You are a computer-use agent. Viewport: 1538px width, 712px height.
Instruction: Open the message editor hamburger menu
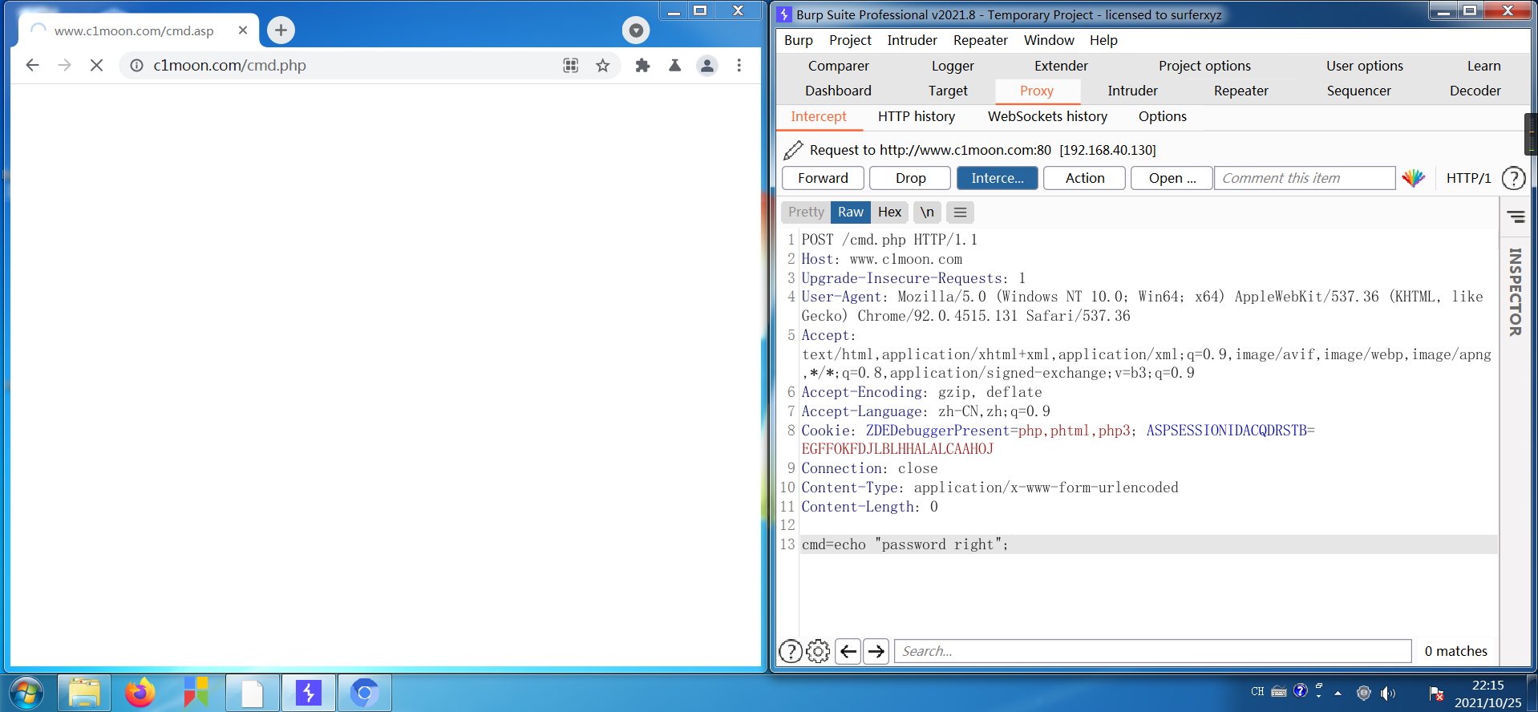960,212
